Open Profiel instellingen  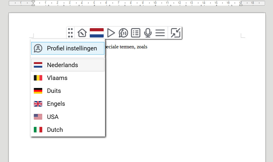tap(68, 48)
